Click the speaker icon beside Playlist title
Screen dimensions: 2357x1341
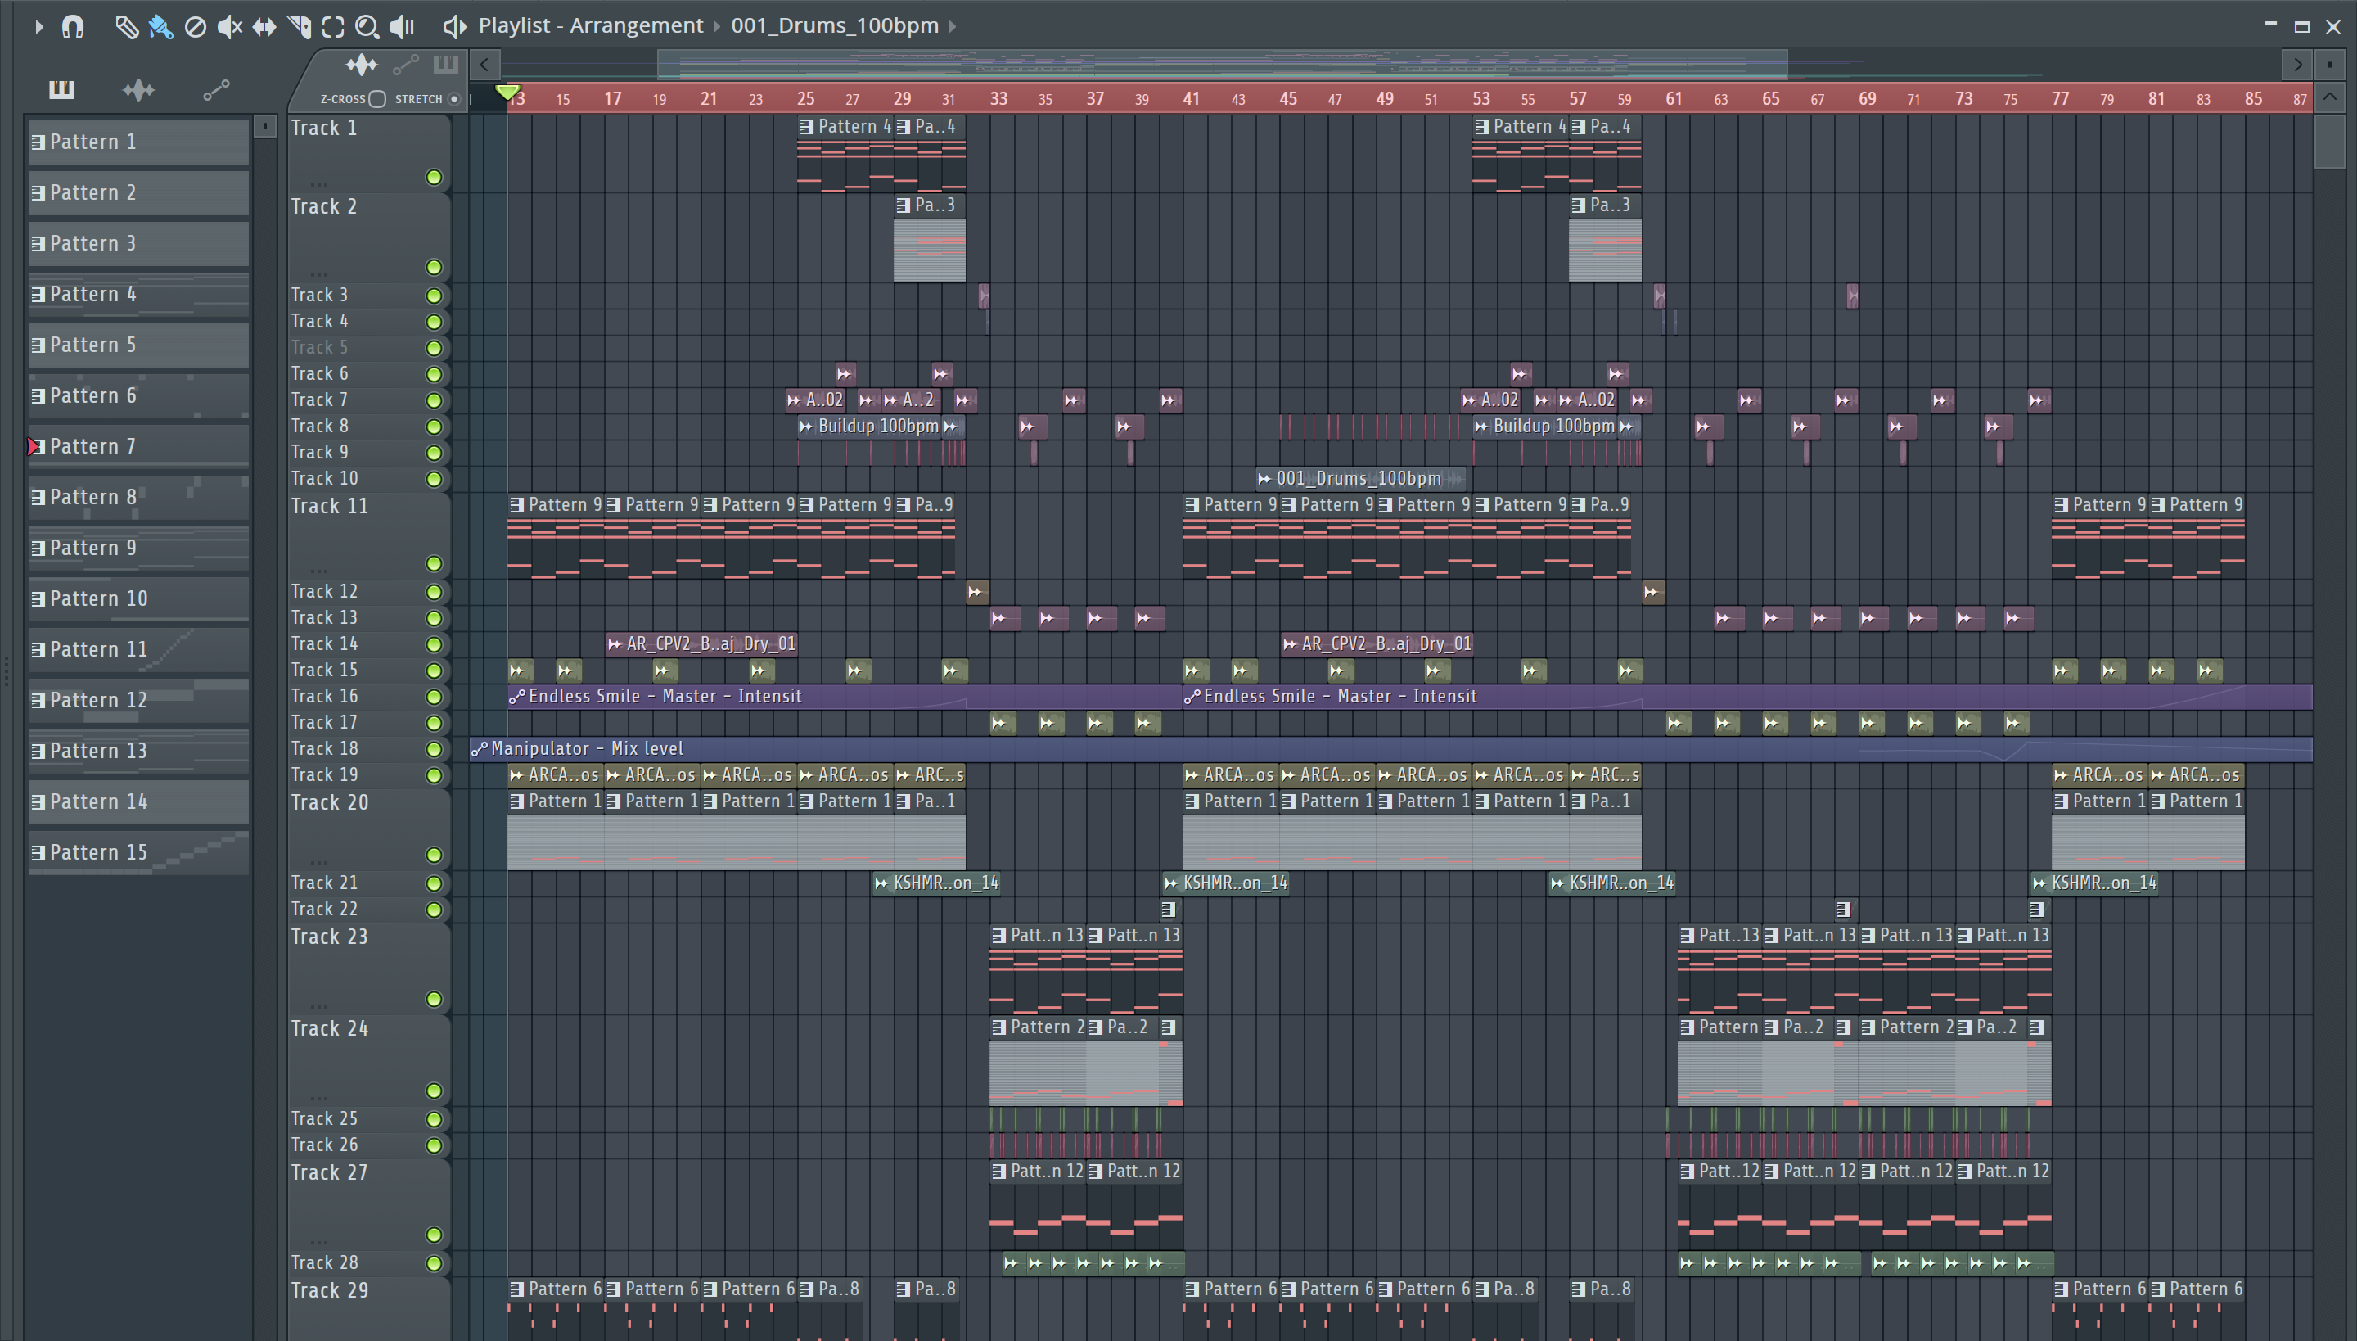coord(455,27)
